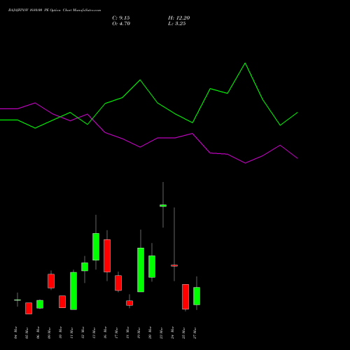Click the '10 Mar' date label
350x350 pixels.
click(x=60, y=332)
